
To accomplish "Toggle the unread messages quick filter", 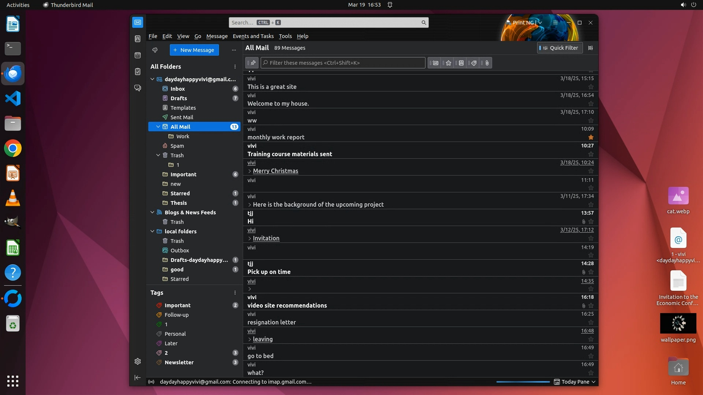I will (x=435, y=63).
